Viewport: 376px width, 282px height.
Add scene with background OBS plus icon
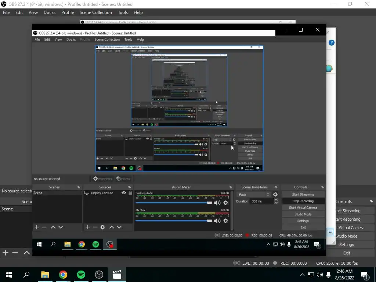[x=5, y=253]
